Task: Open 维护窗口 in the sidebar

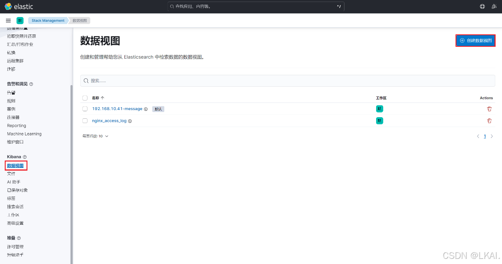Action: 15,142
